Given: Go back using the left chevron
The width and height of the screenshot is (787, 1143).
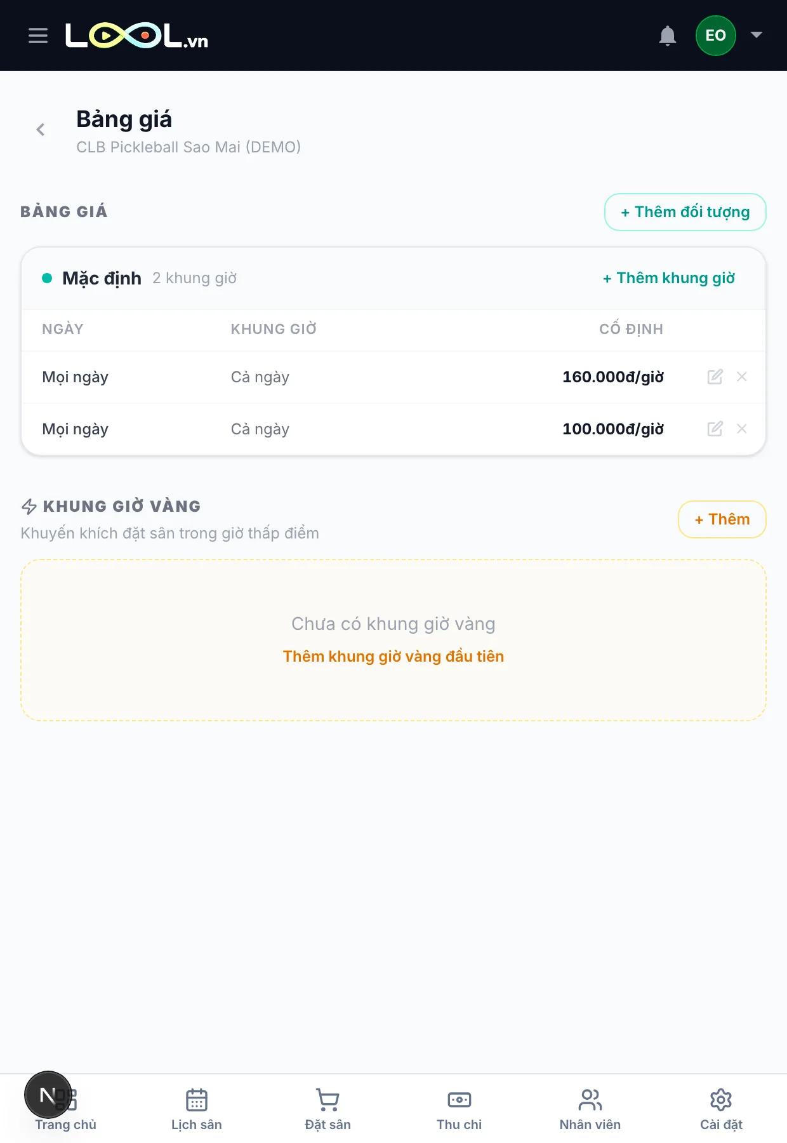Looking at the screenshot, I should coord(41,130).
